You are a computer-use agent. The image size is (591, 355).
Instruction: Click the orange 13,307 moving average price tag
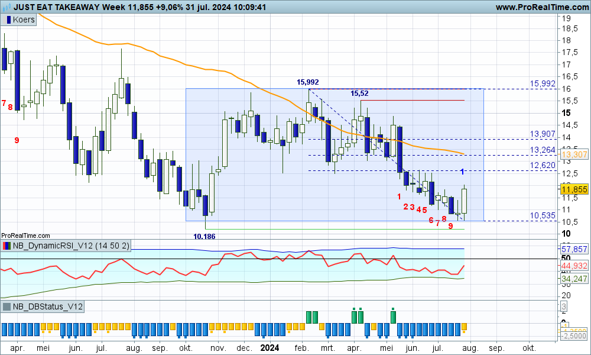click(x=573, y=155)
